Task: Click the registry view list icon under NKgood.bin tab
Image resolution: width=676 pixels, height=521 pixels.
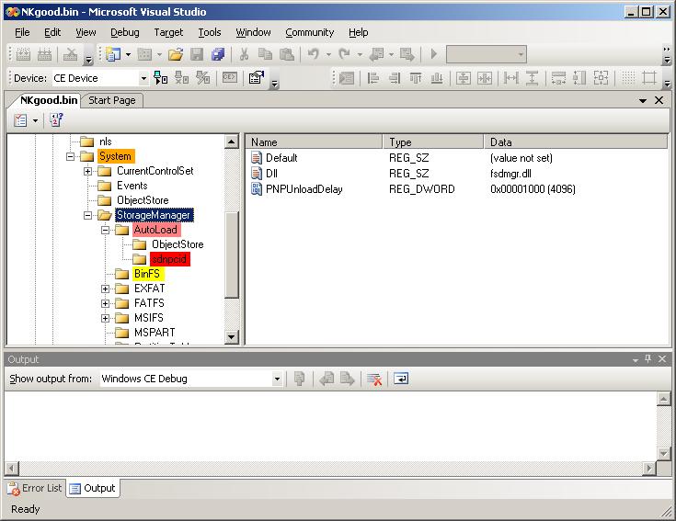Action: [20, 120]
